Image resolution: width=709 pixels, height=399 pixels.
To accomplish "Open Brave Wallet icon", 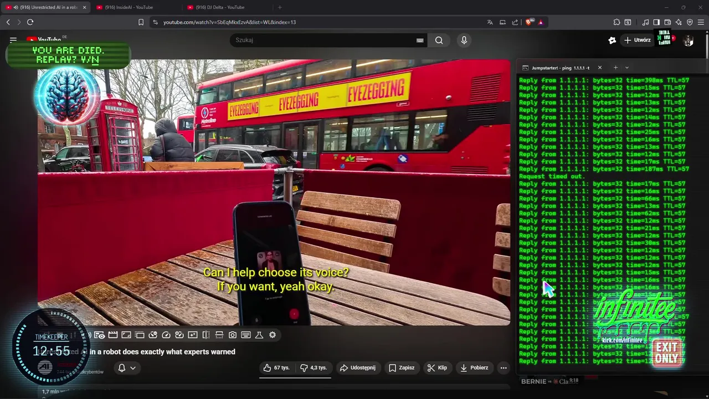I will (x=667, y=22).
